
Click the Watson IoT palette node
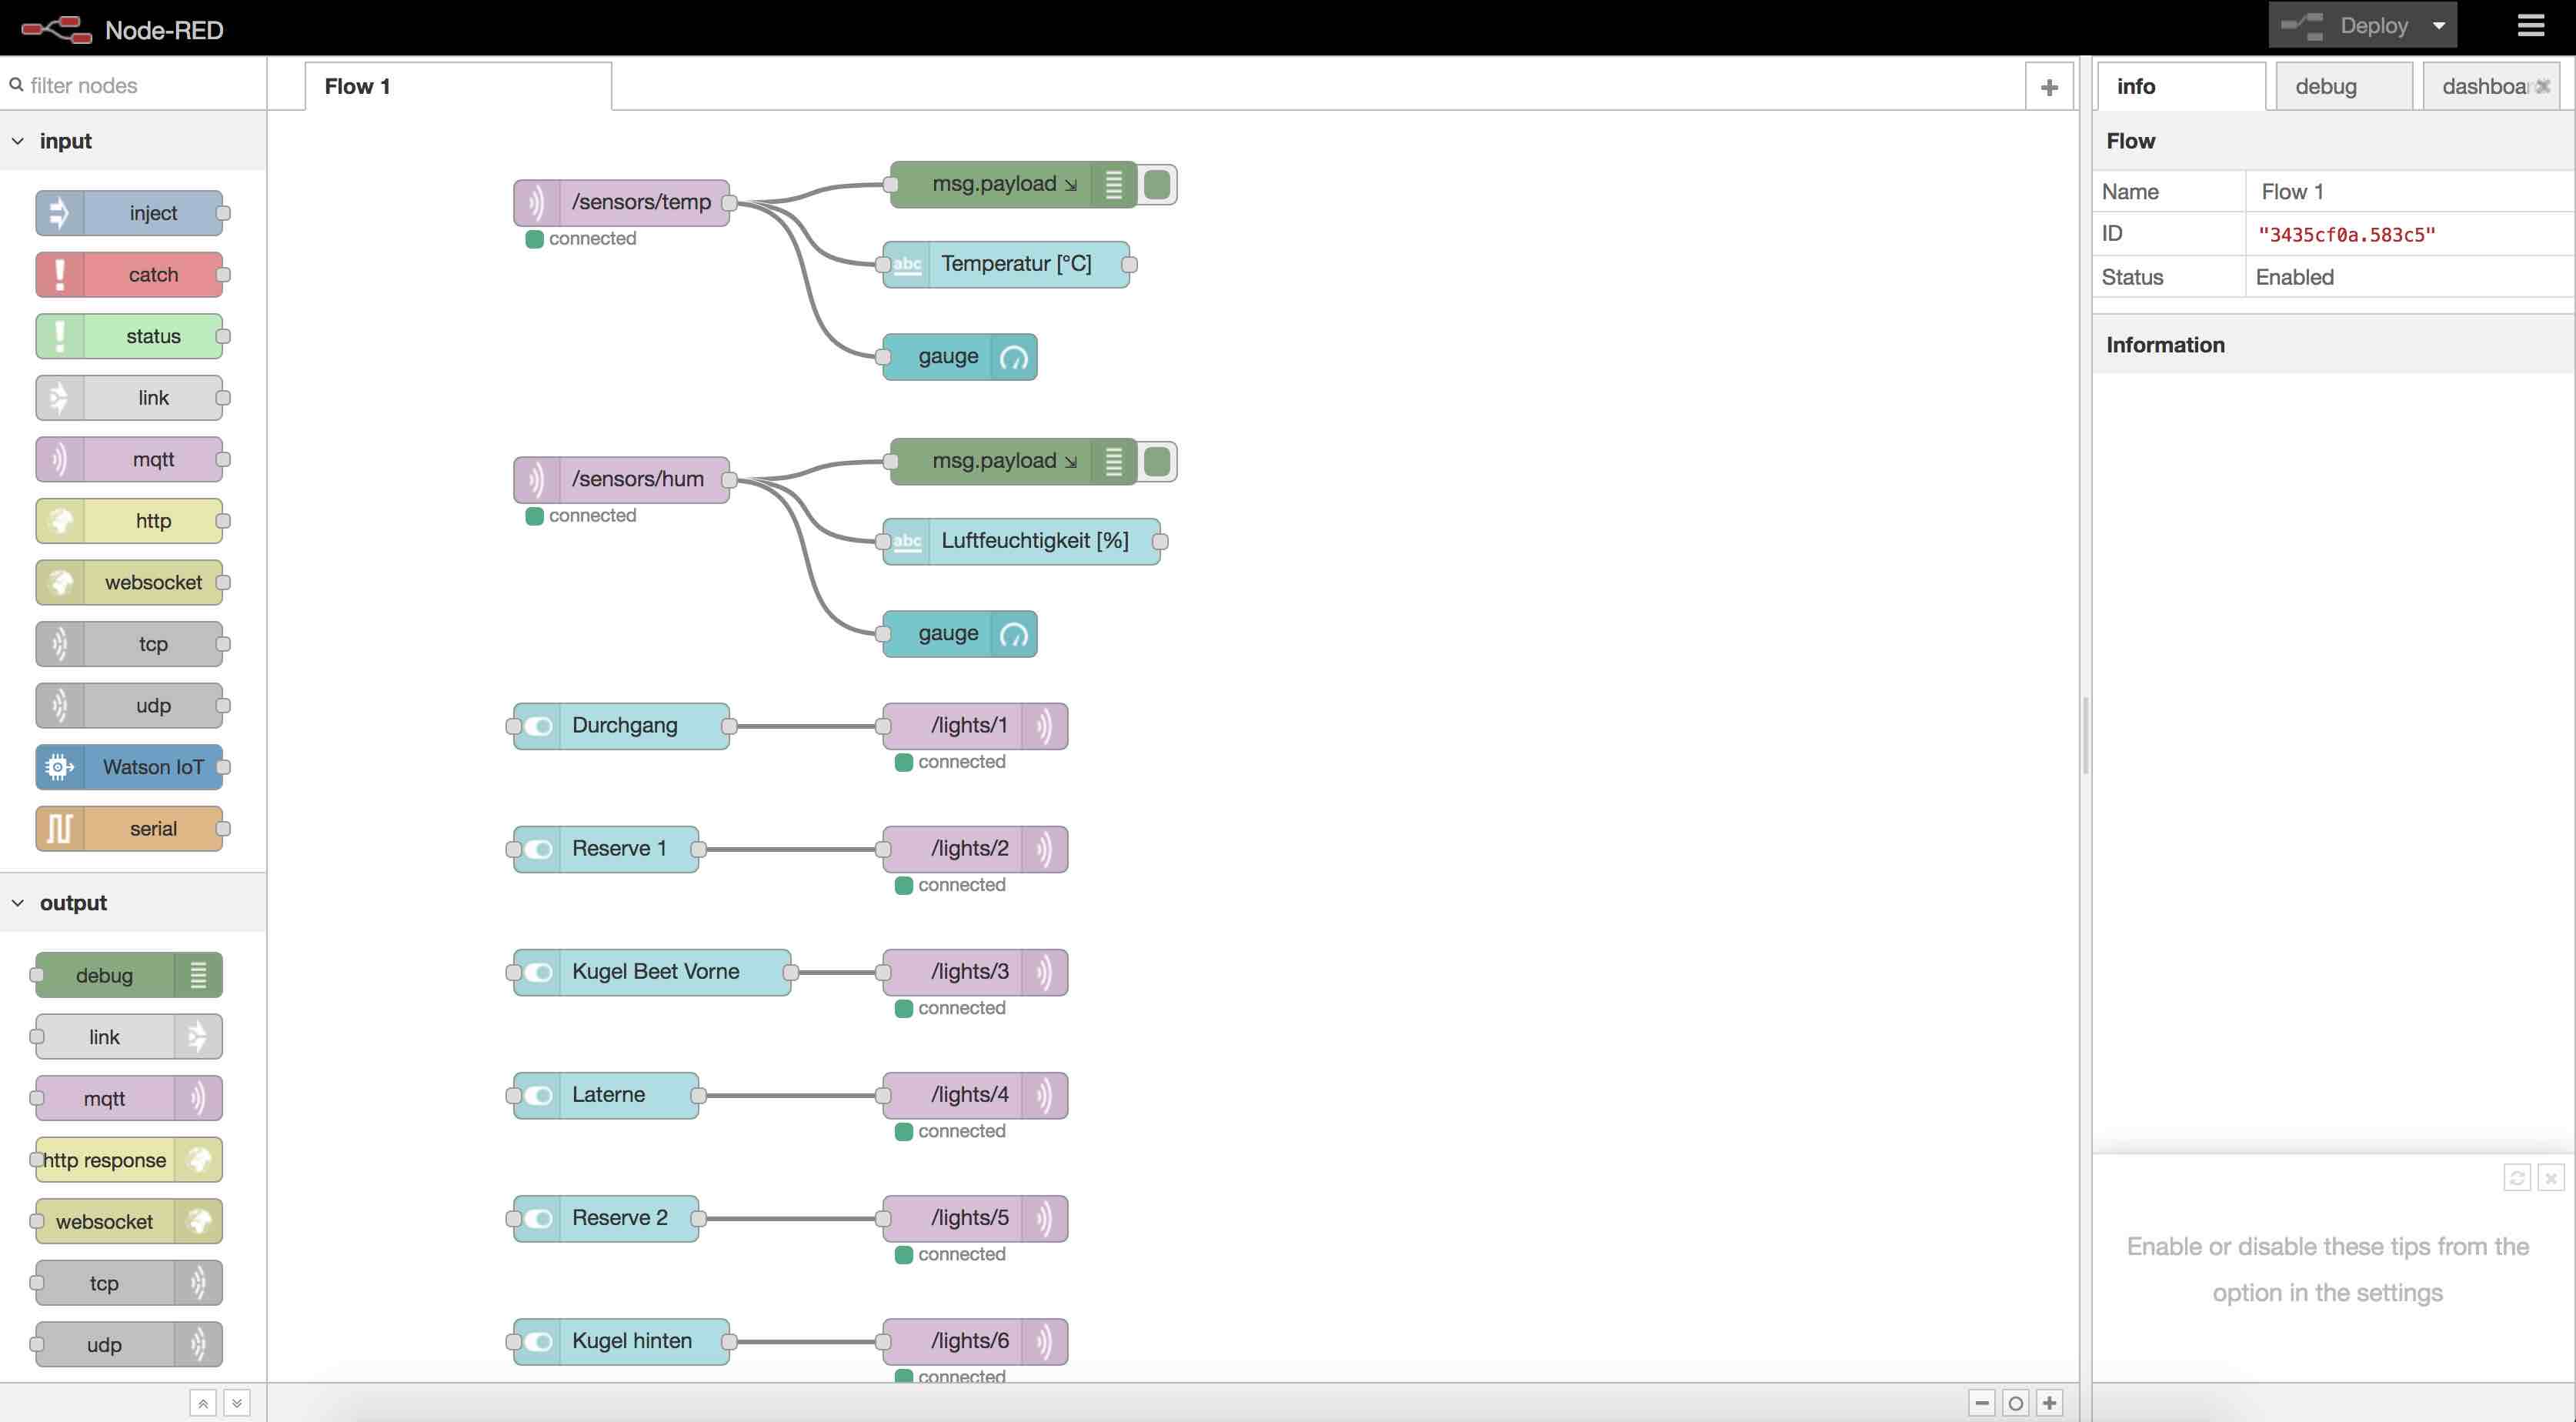(x=130, y=767)
